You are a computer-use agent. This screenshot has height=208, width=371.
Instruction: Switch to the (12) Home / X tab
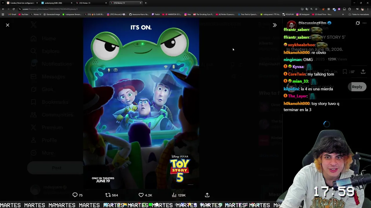(91, 3)
